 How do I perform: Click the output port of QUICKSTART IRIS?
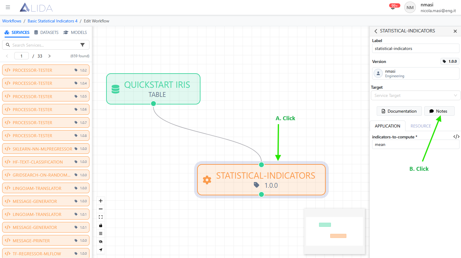[153, 104]
